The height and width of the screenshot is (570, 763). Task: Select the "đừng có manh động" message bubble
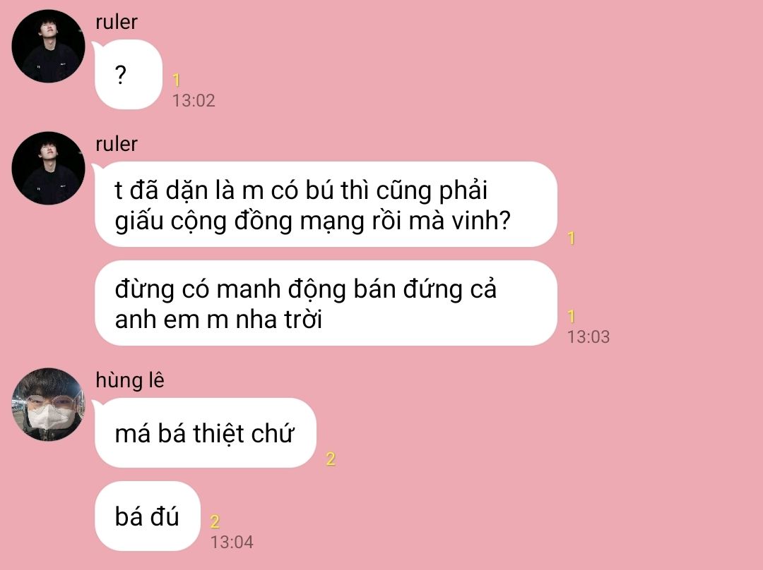[x=326, y=303]
